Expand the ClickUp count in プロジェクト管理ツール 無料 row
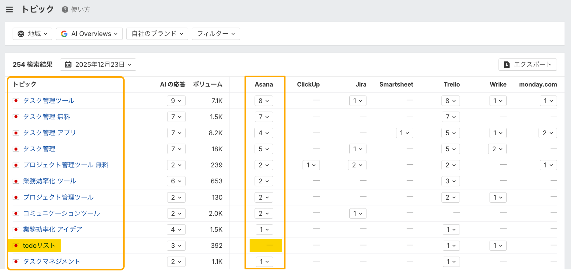The image size is (571, 271). pos(311,165)
